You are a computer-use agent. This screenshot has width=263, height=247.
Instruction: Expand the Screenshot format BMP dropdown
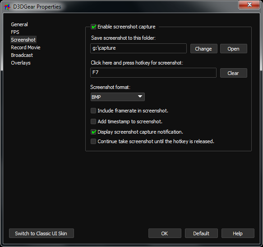pos(118,97)
